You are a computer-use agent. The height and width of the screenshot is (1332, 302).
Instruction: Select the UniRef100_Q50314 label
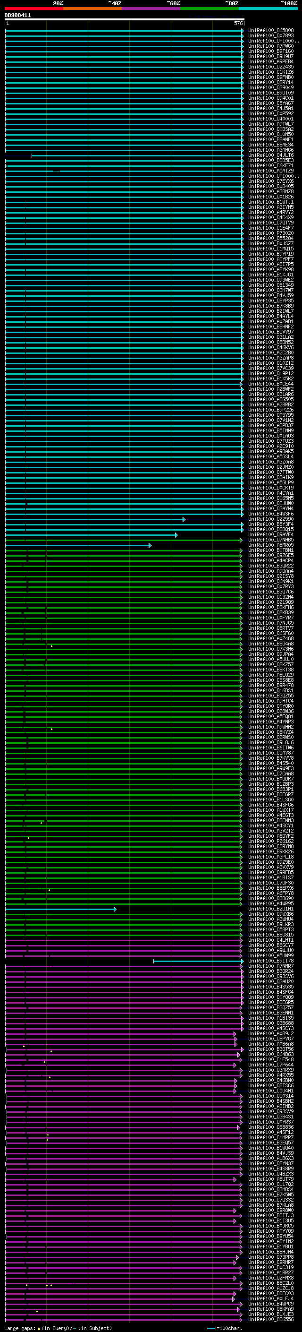tap(270, 1096)
